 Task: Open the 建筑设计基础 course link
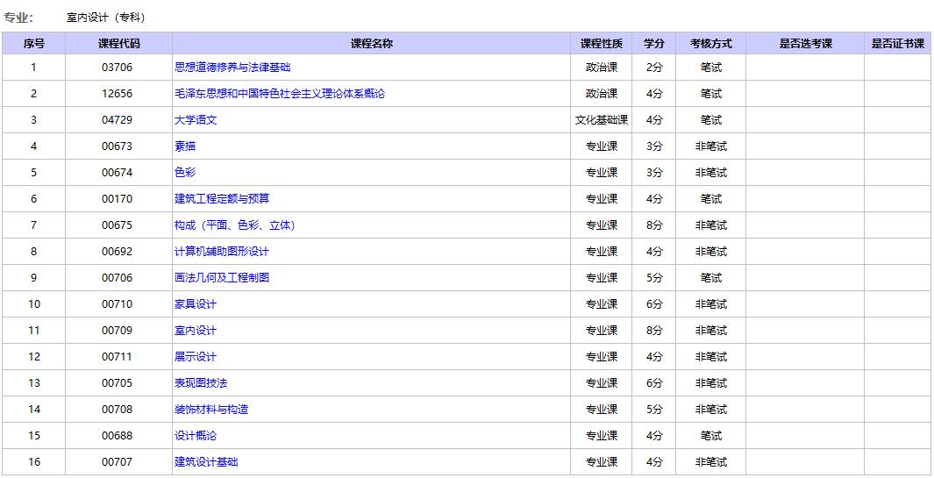206,461
